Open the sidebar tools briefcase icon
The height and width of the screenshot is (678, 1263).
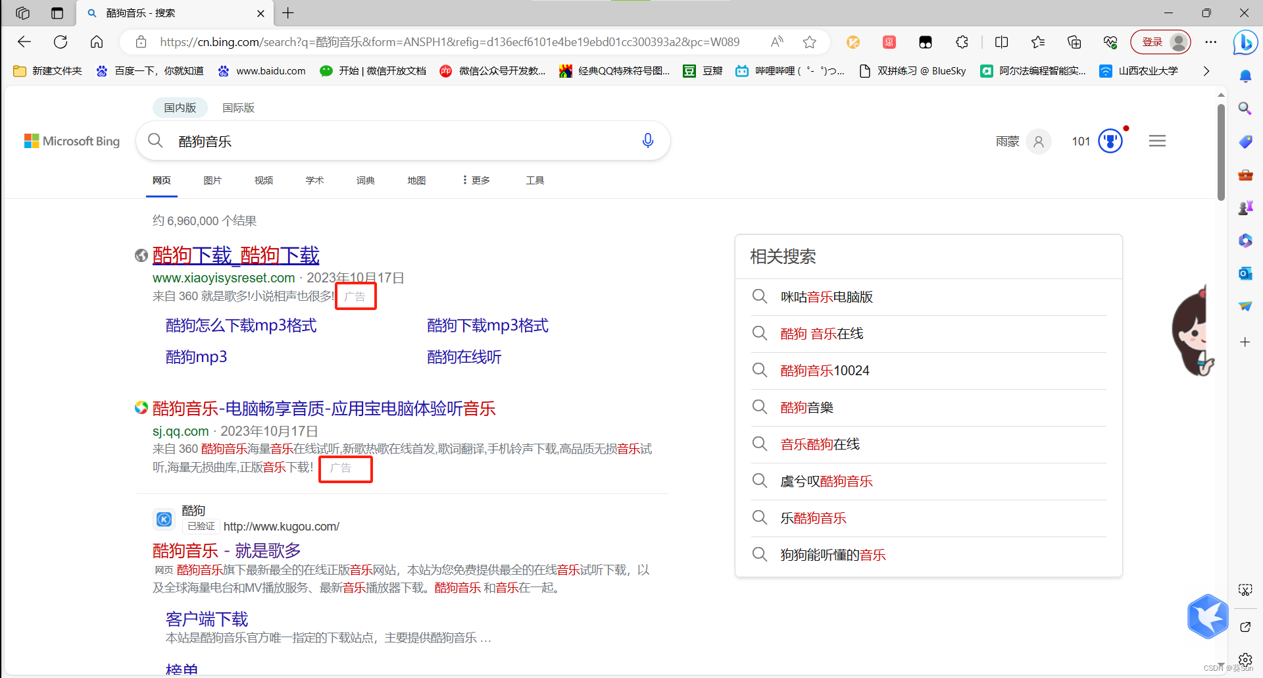click(1245, 175)
